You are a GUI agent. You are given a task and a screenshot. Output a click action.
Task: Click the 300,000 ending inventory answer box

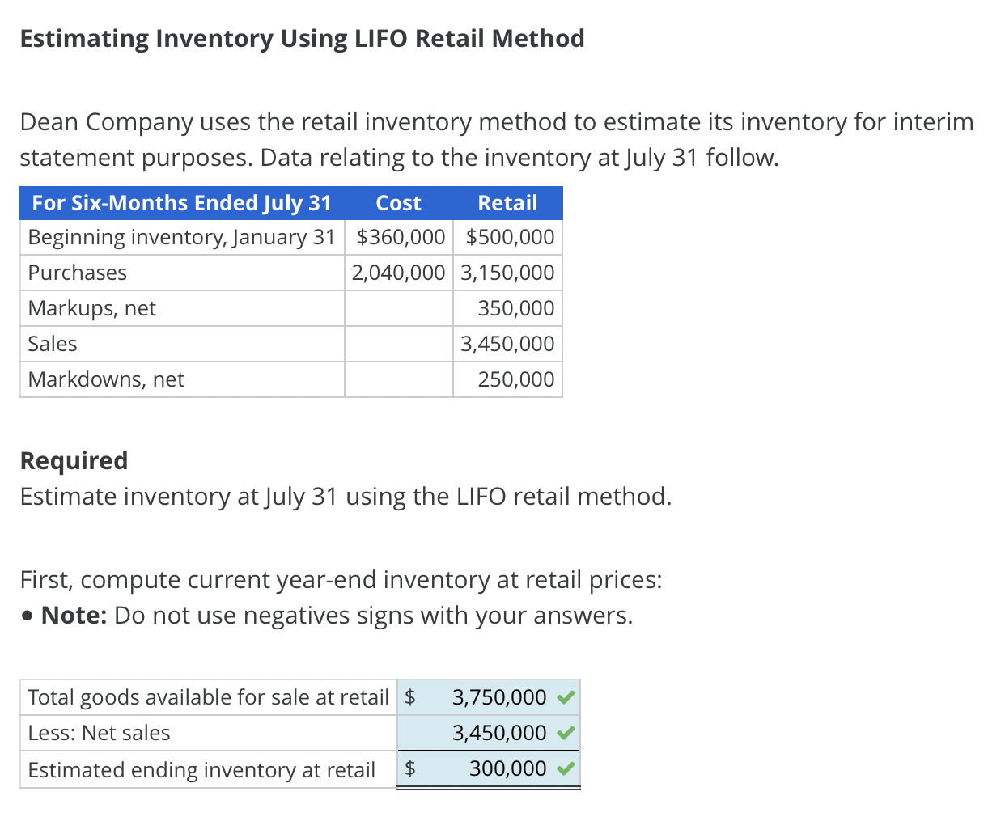coord(506,769)
